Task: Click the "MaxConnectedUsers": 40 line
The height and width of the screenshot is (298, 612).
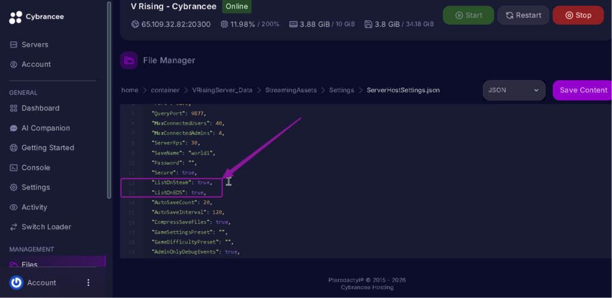Action: [188, 123]
